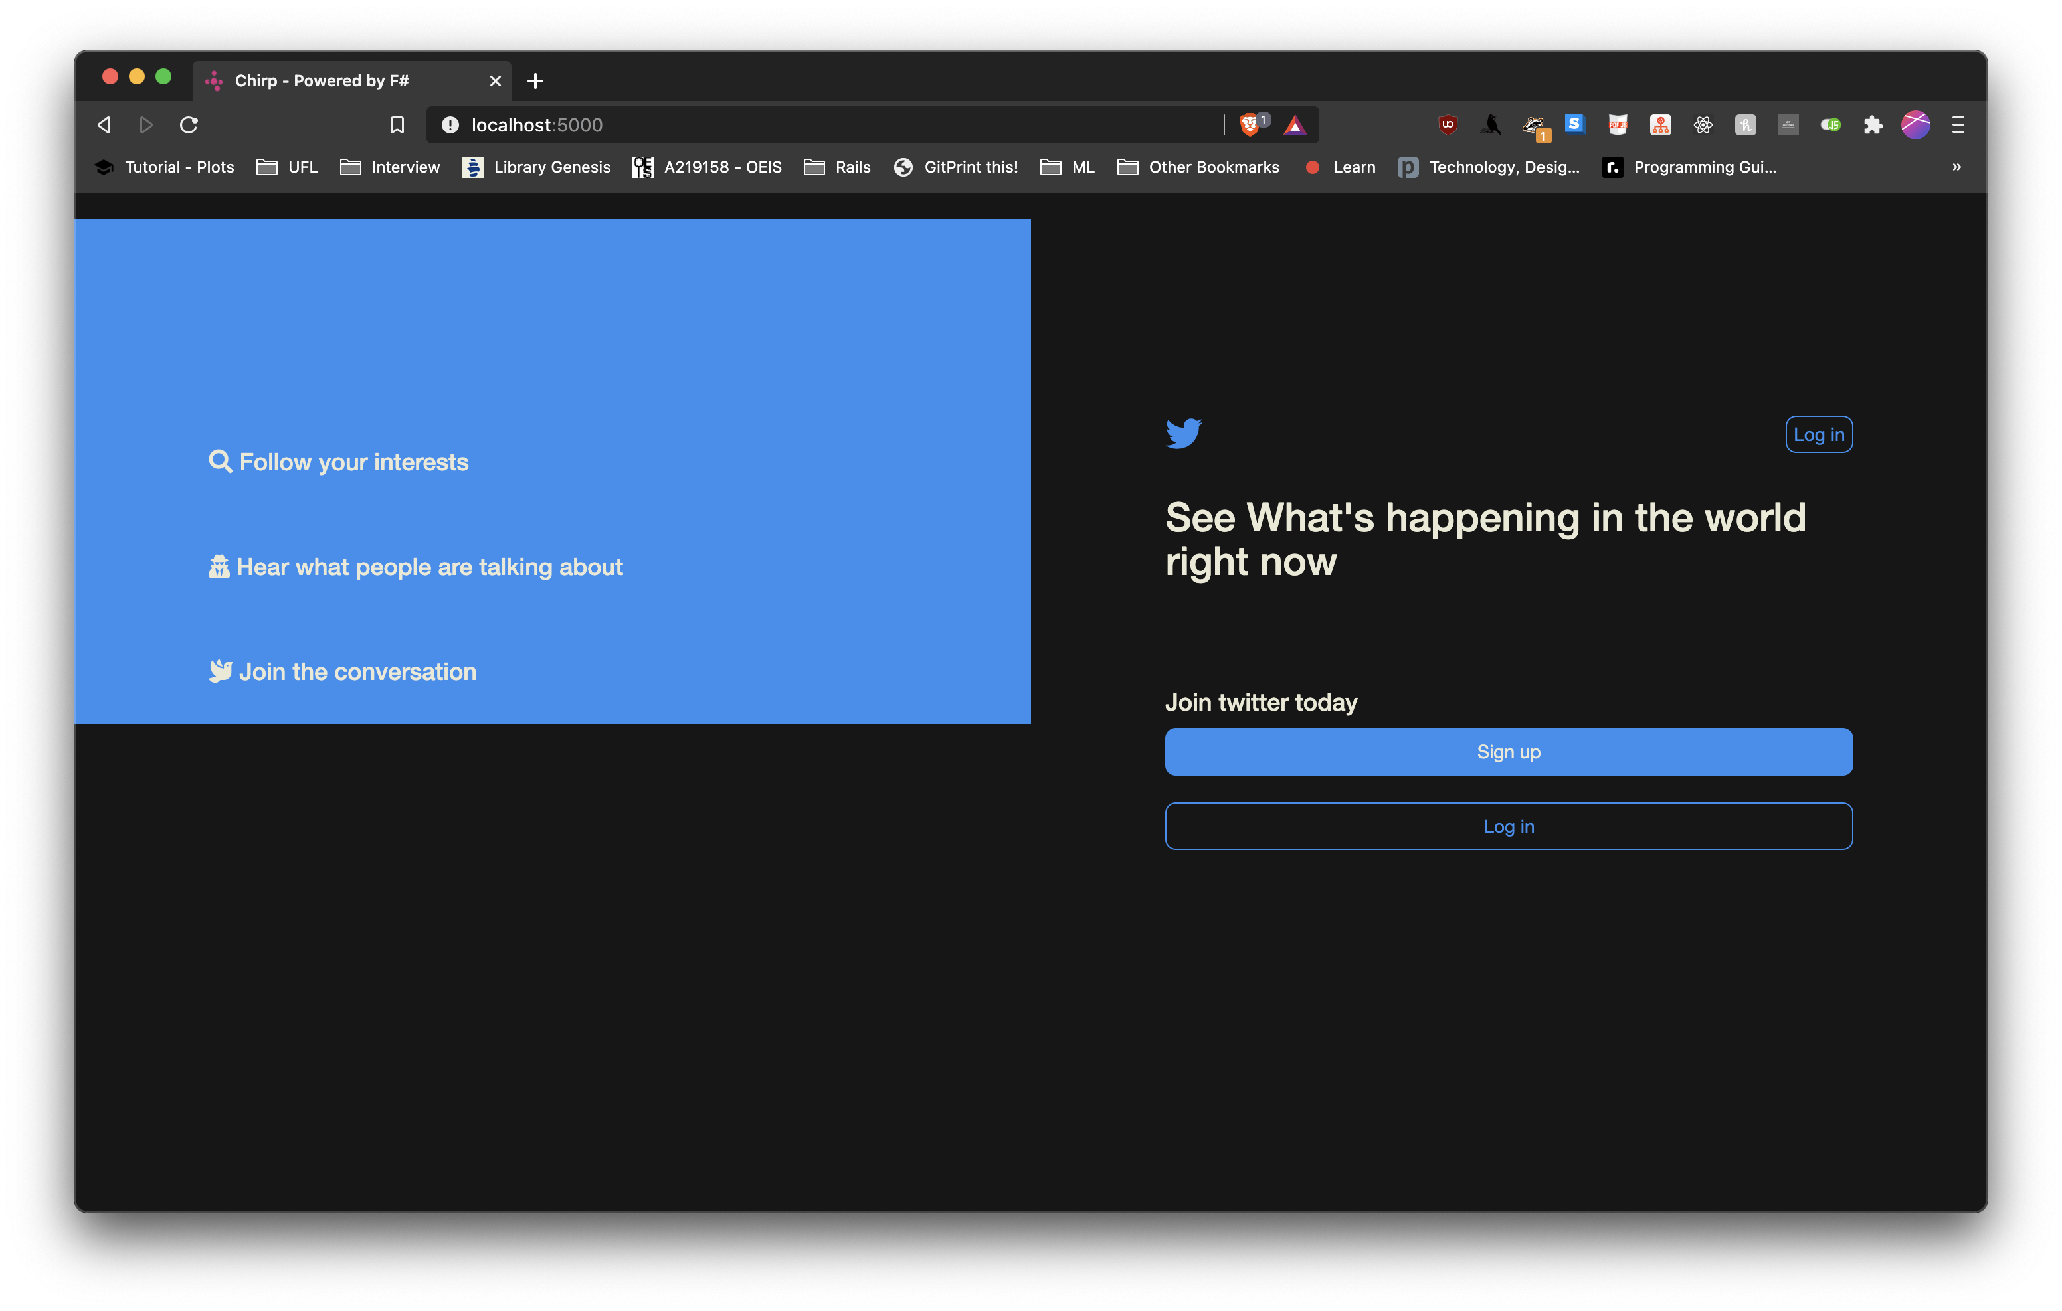Toggle the JS on/off extension switch
The width and height of the screenshot is (2062, 1311).
[x=1830, y=125]
